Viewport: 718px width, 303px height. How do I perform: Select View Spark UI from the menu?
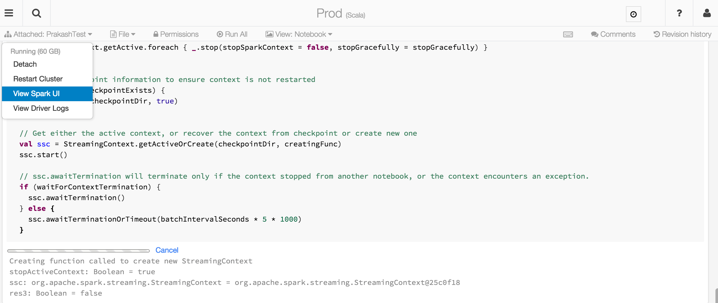coord(36,93)
